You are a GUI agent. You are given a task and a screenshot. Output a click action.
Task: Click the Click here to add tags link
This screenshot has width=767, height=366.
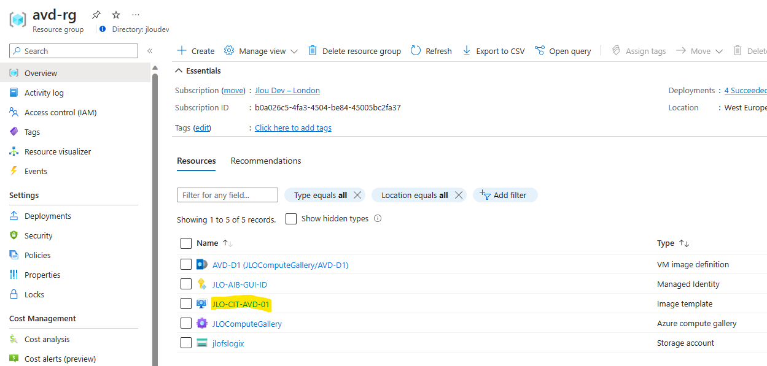tap(293, 128)
